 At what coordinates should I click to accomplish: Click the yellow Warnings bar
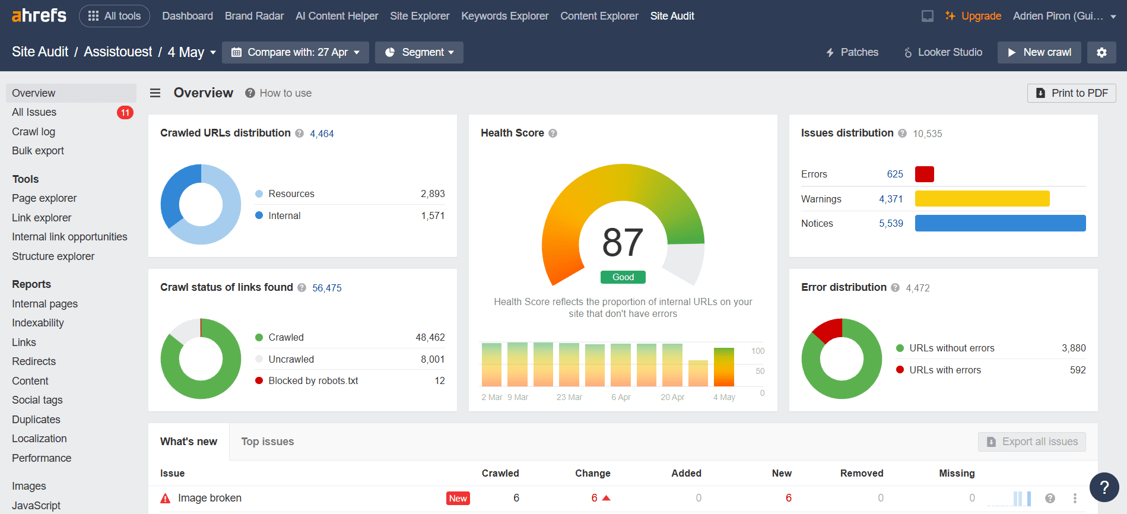(982, 199)
